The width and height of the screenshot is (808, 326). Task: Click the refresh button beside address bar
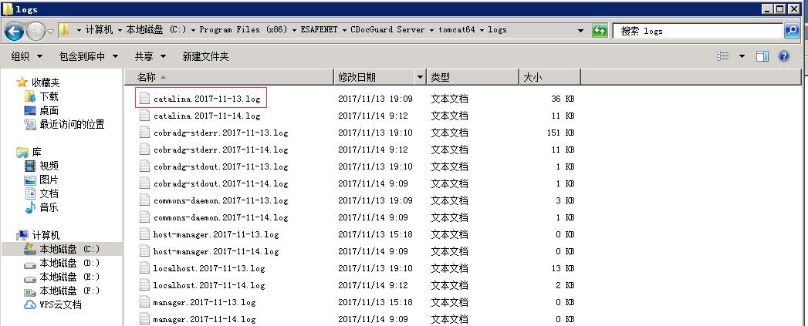pyautogui.click(x=600, y=31)
